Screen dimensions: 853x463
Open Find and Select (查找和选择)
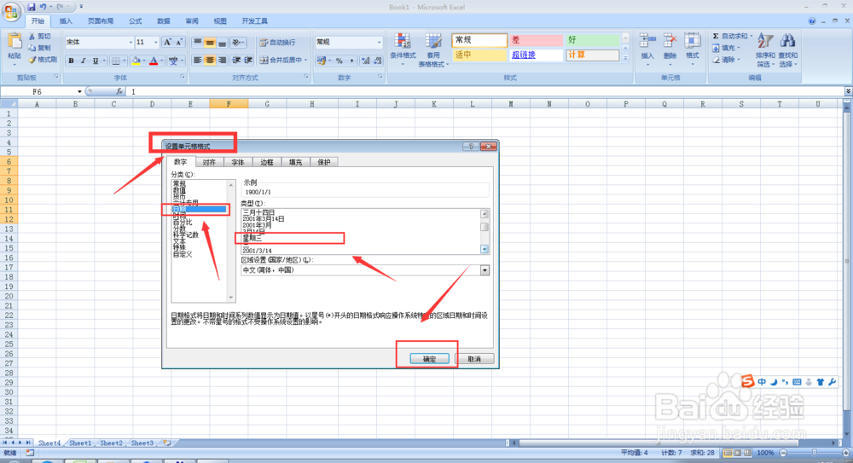click(x=787, y=49)
